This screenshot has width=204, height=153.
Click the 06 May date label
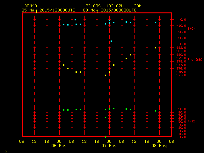pos(59,146)
